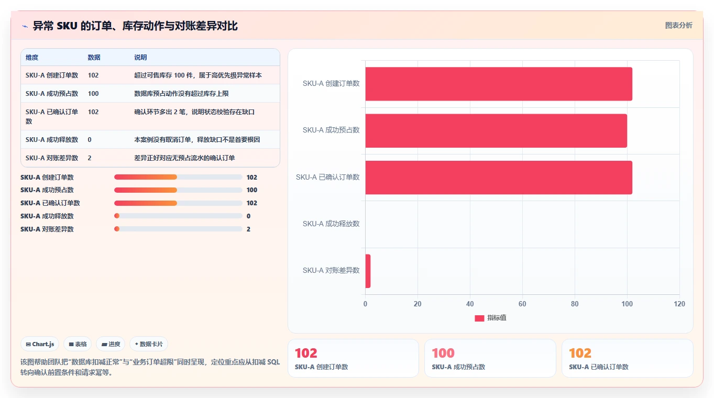
Task: Select the Chart.js tag chip
Action: click(x=40, y=344)
